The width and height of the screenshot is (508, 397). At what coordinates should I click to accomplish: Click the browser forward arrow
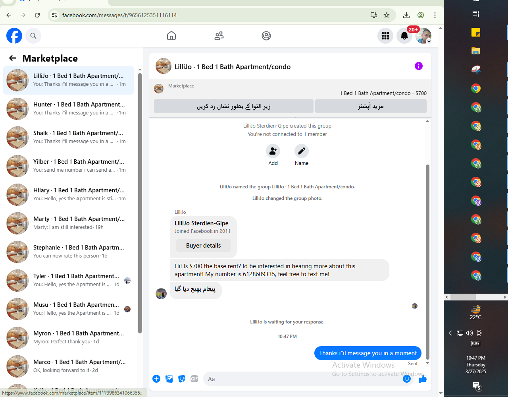click(x=23, y=15)
